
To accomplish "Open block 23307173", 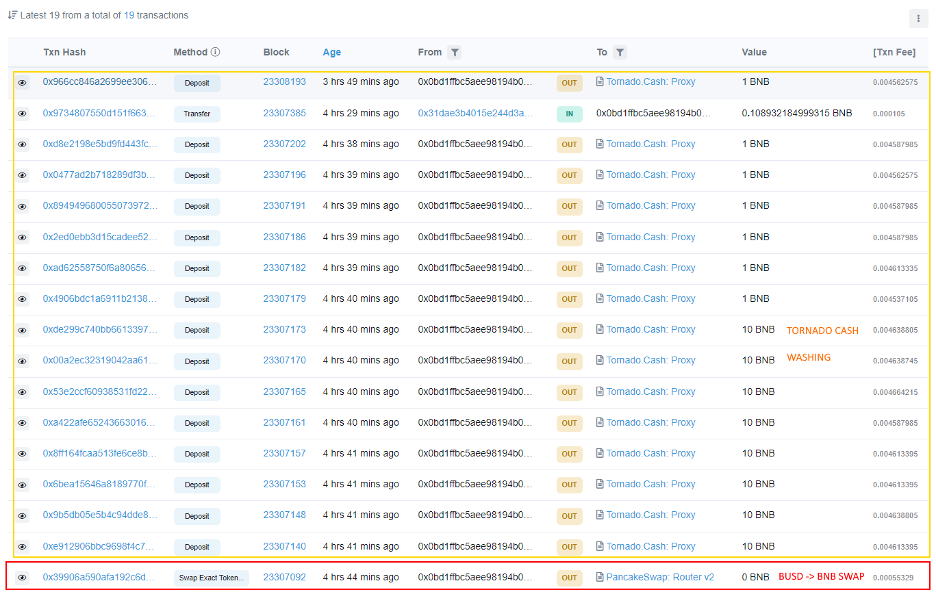I will [x=285, y=329].
